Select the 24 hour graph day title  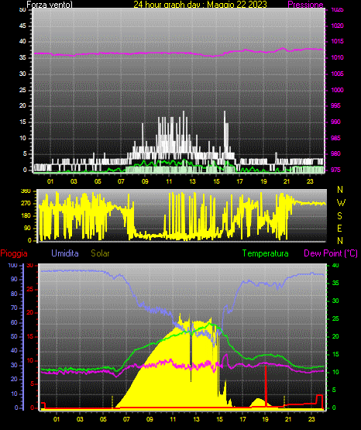(200, 5)
